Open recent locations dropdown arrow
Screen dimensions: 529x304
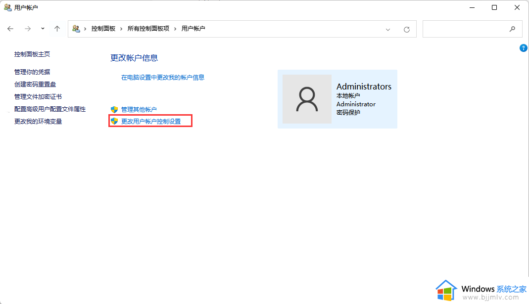coord(43,29)
